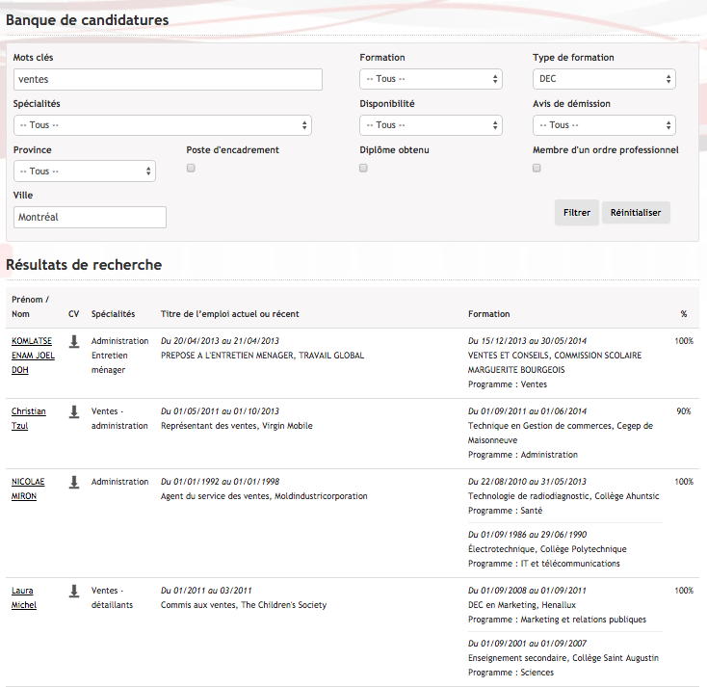Viewport: 707px width, 687px height.
Task: Click the Filtrer button
Action: pos(577,213)
